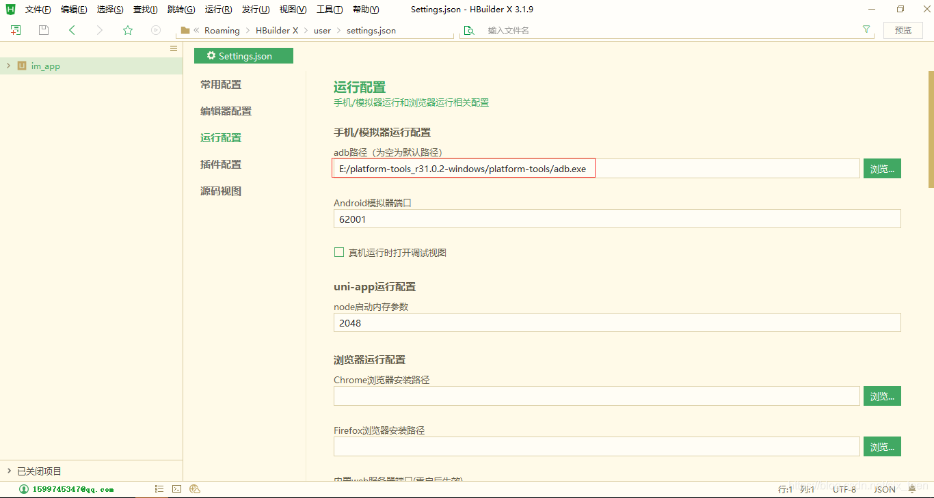
Task: Click the file search icon
Action: (469, 30)
